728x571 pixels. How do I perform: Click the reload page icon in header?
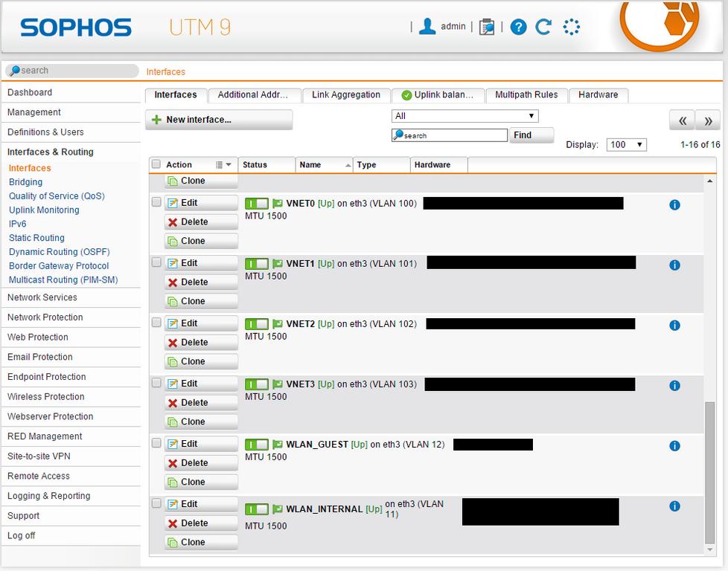click(x=544, y=27)
